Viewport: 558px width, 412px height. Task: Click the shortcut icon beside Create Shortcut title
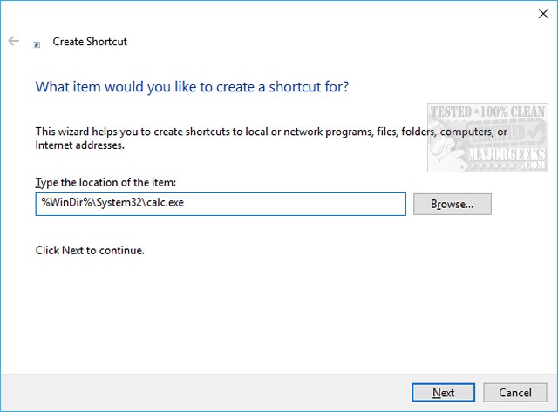pyautogui.click(x=37, y=42)
